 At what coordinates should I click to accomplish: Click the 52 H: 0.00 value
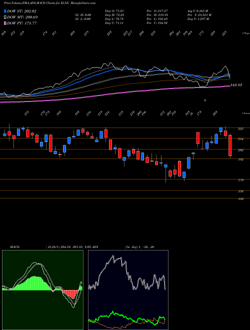[x=84, y=15]
